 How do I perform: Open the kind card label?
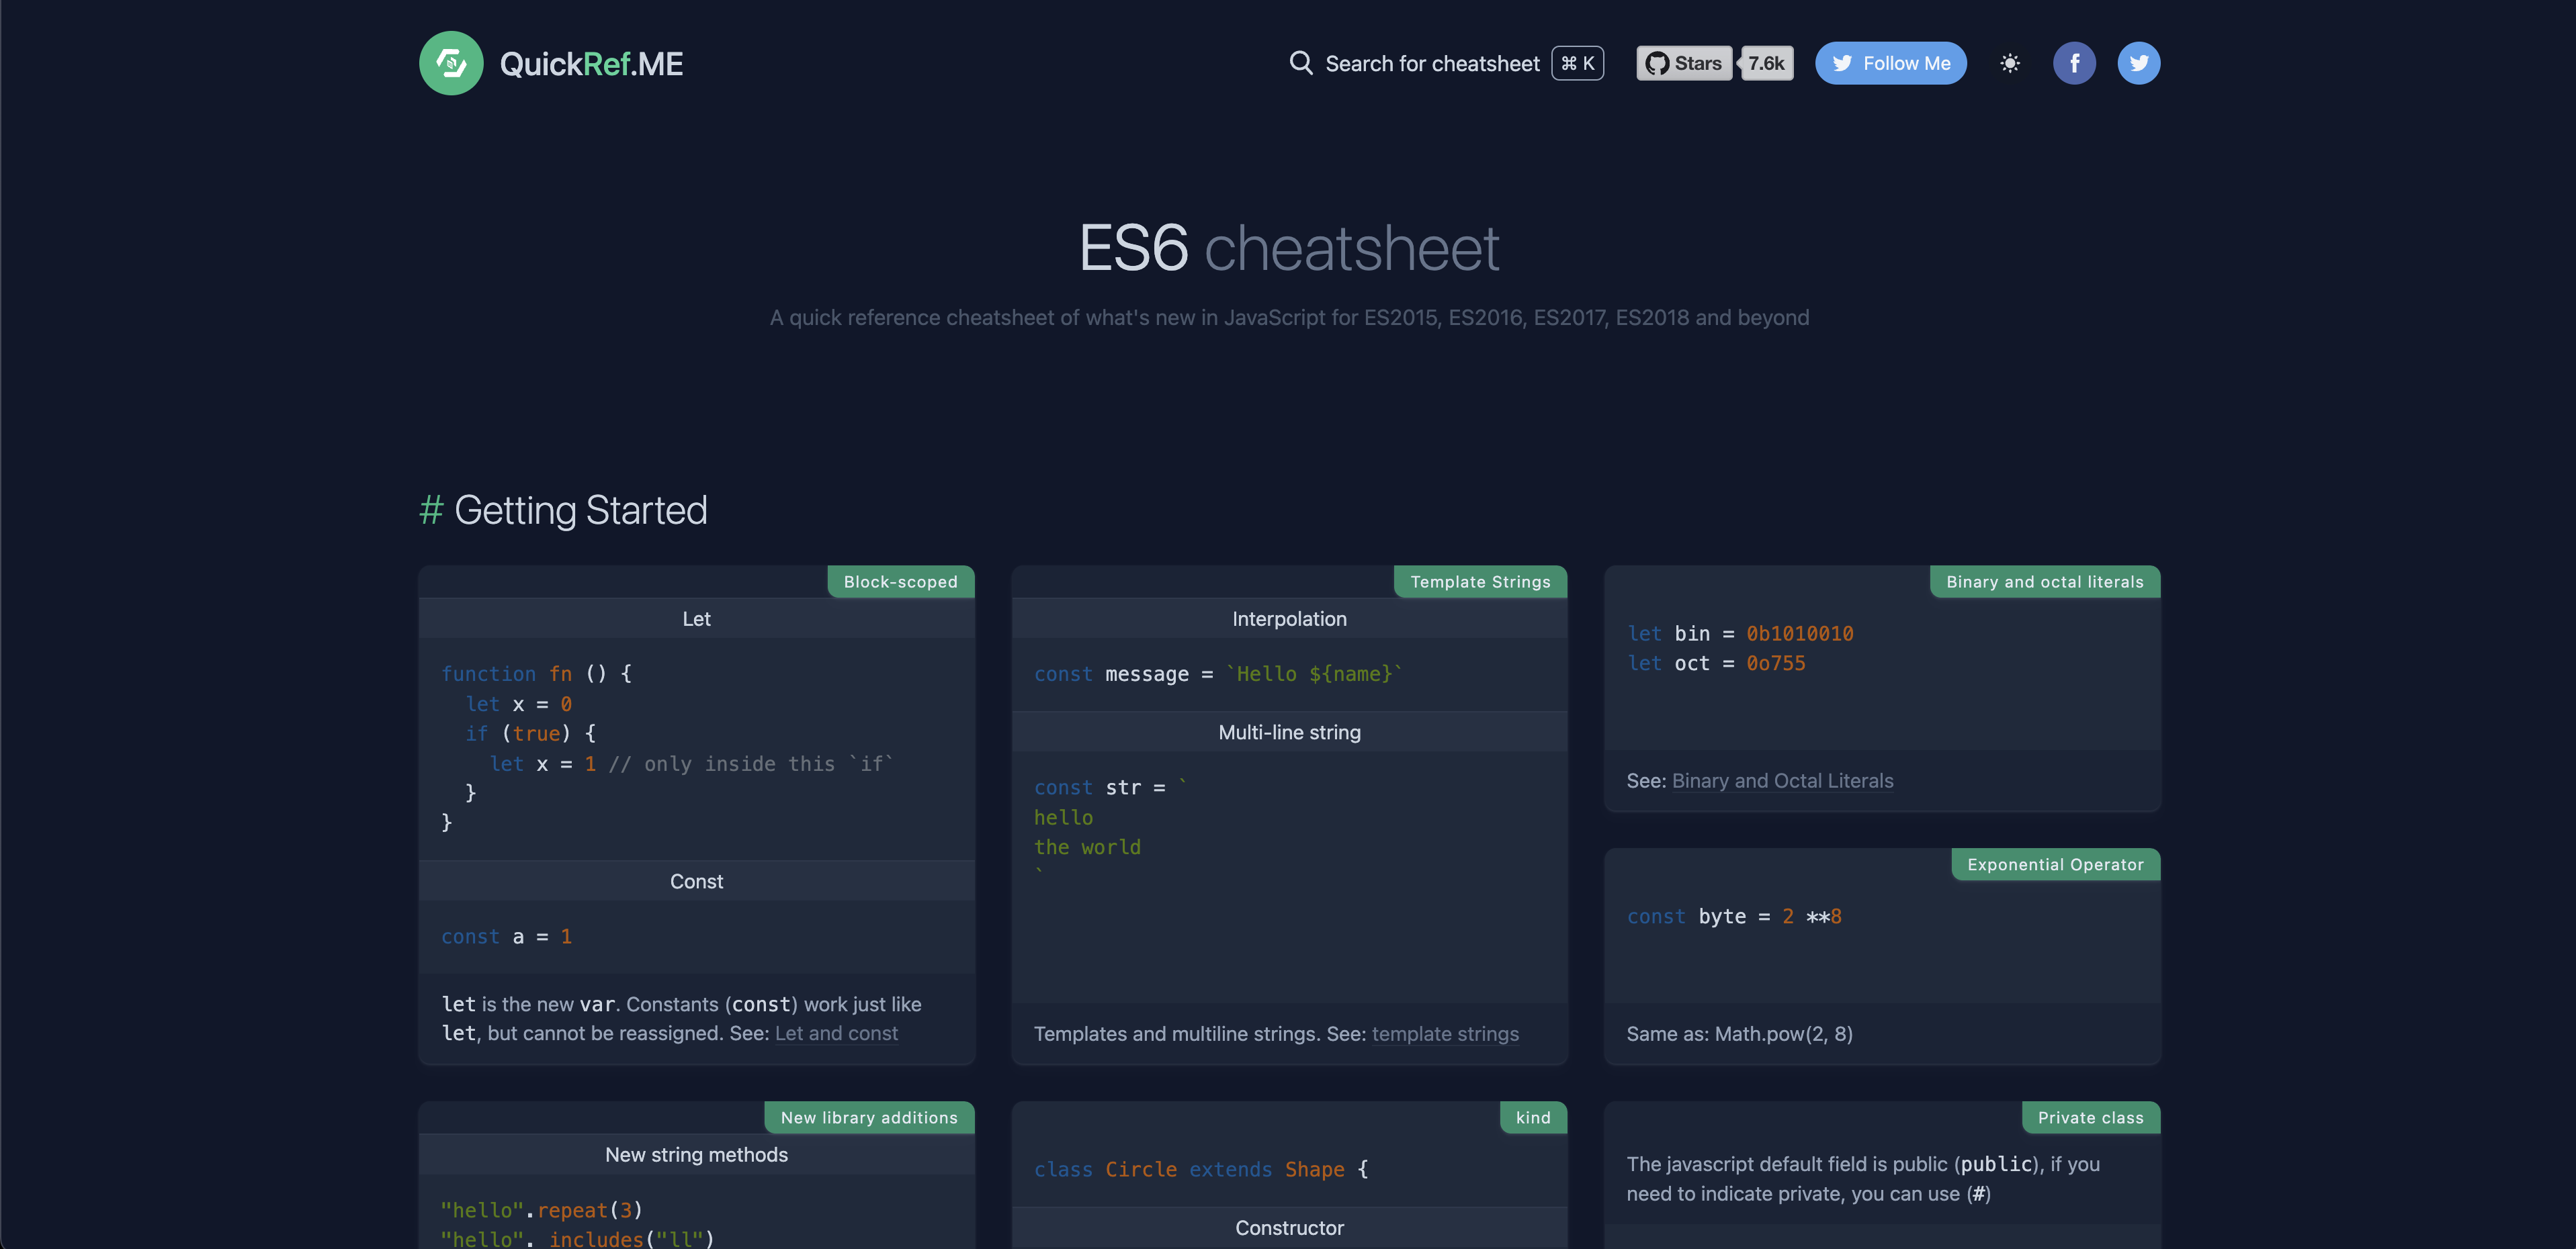1533,1117
